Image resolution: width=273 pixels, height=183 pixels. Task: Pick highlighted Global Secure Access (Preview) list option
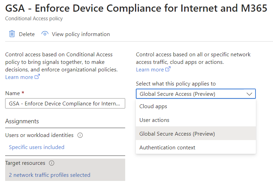click(177, 134)
